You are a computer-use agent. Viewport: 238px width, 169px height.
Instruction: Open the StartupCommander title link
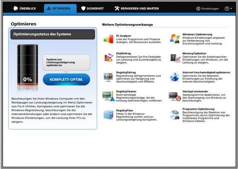(195, 92)
